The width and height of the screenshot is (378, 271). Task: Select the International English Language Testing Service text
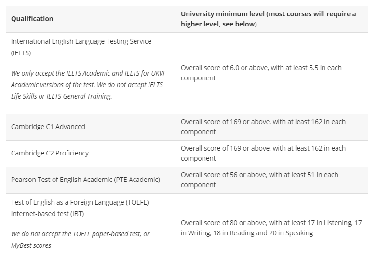[x=81, y=41]
